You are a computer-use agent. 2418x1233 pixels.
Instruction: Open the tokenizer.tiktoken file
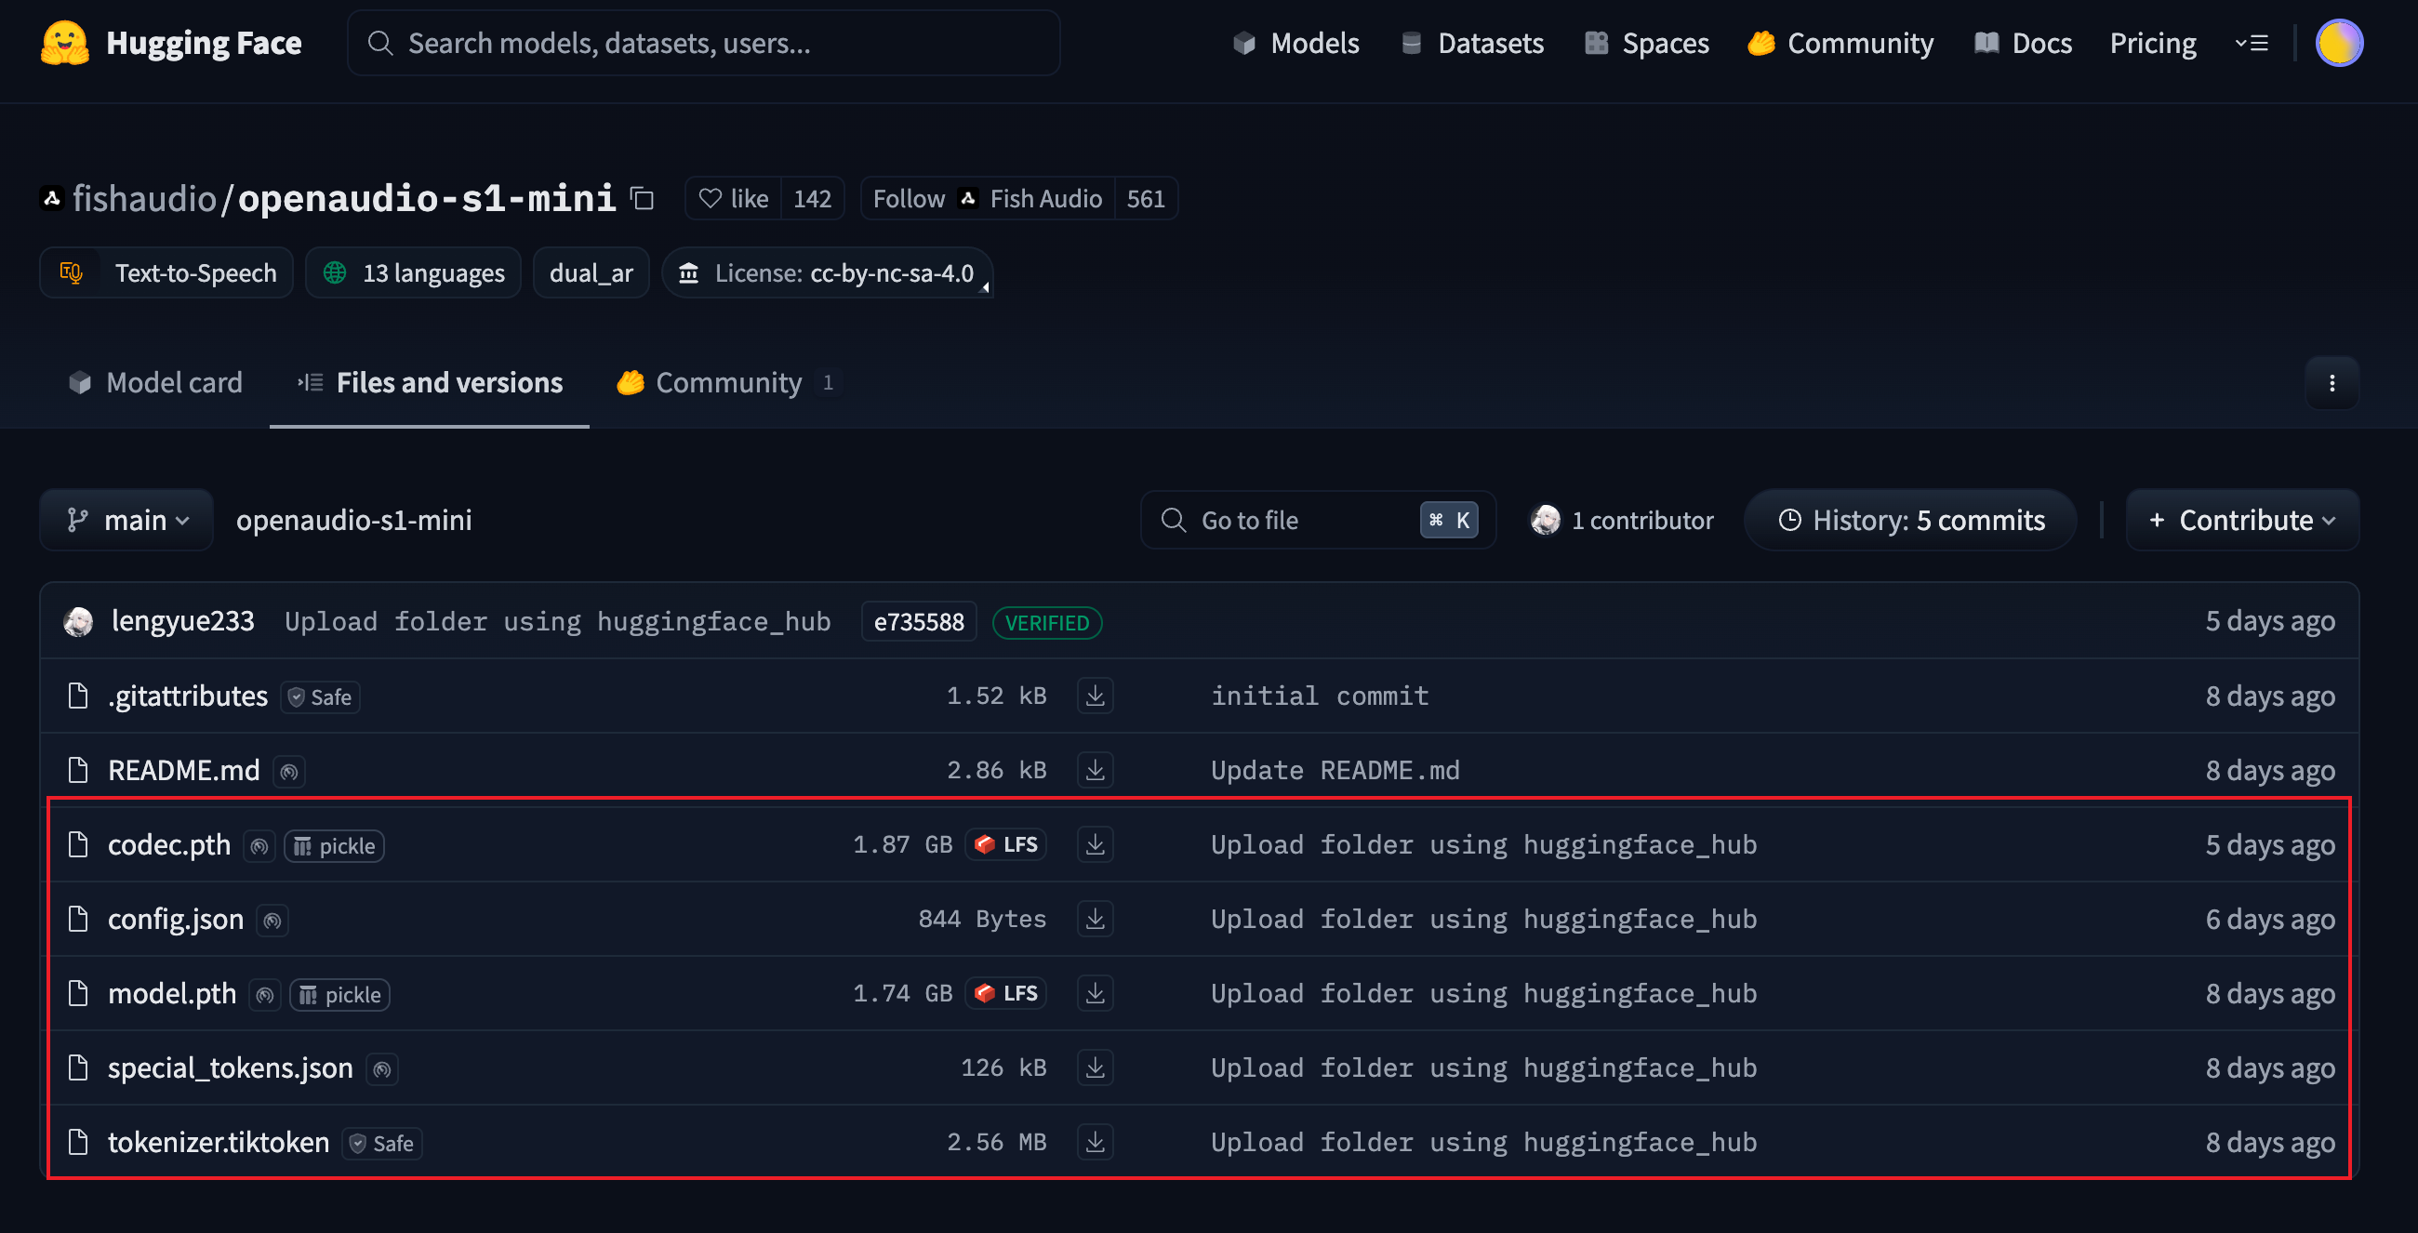(219, 1142)
